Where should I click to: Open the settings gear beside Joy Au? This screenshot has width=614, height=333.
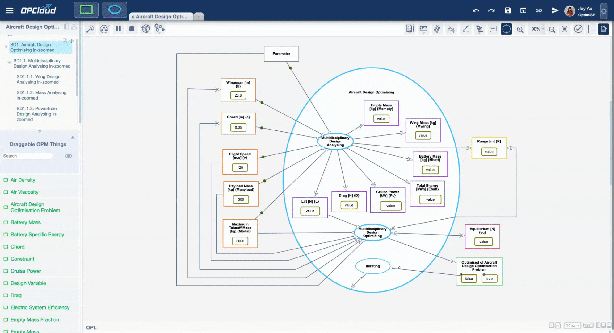pyautogui.click(x=603, y=11)
